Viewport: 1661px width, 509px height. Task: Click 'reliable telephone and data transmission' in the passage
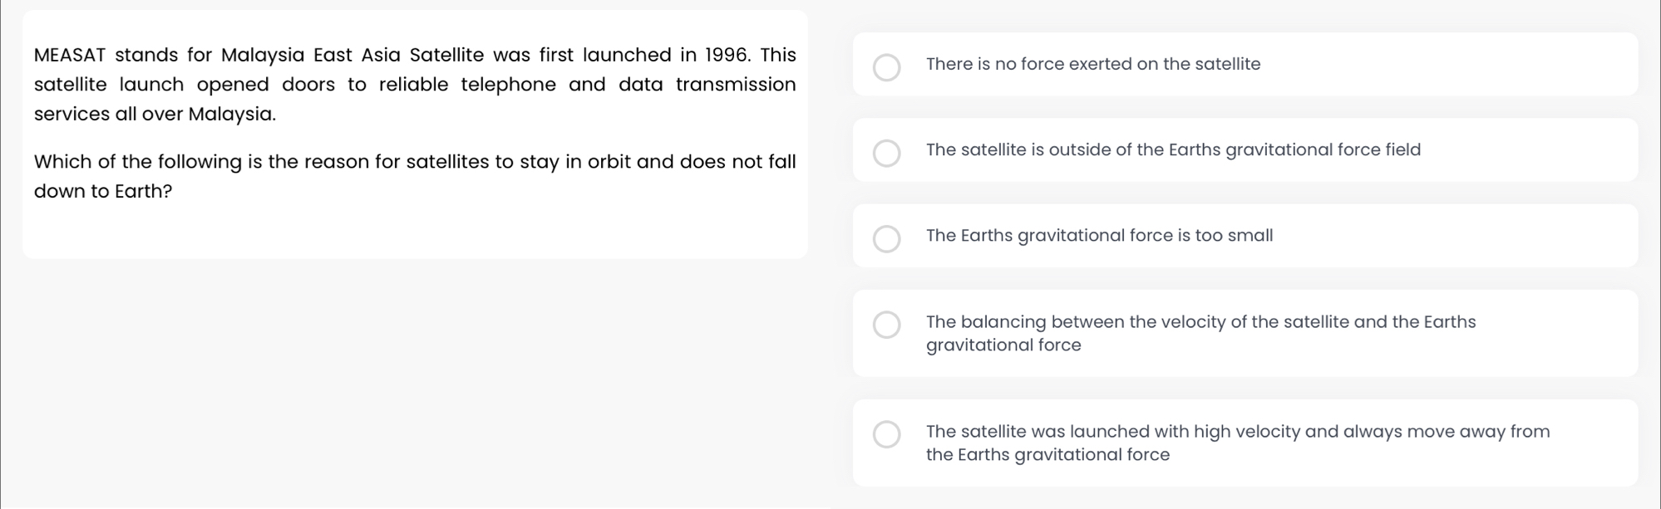587,85
